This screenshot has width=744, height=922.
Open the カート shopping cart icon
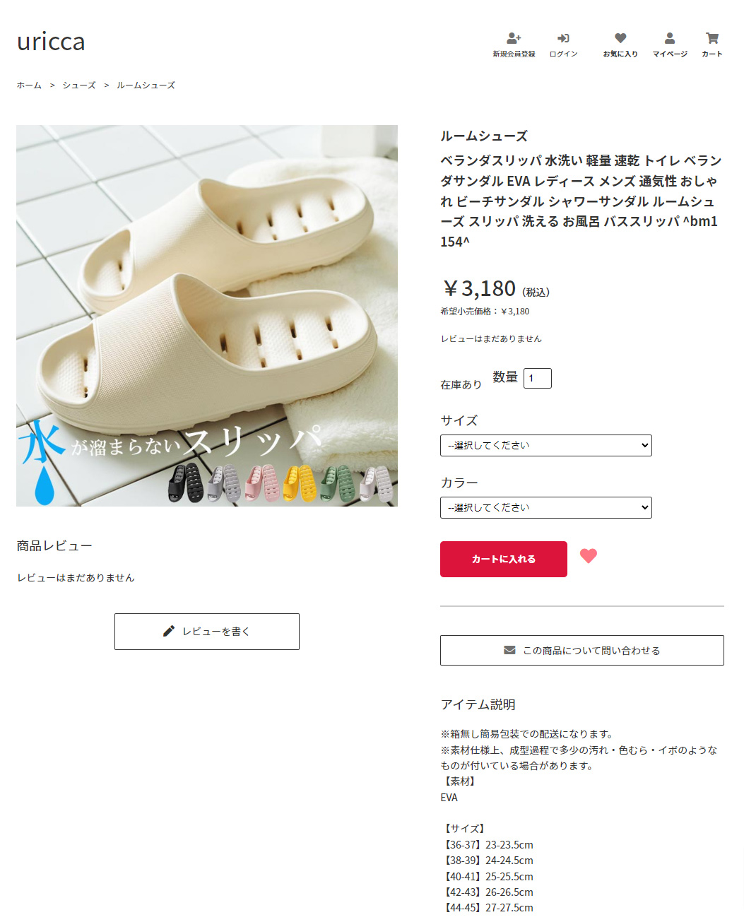point(712,38)
